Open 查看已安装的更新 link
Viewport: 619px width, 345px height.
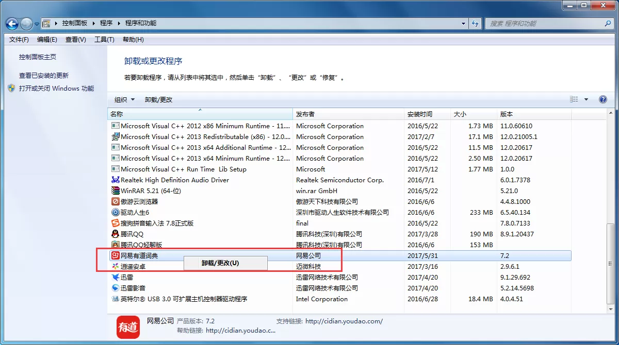[44, 76]
